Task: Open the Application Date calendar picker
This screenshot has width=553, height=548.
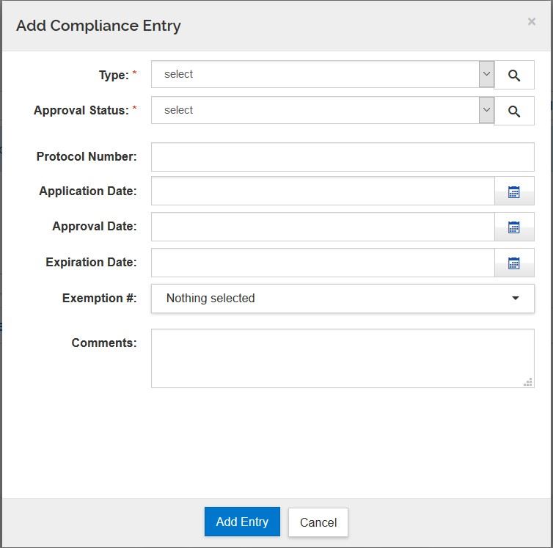Action: coord(514,191)
